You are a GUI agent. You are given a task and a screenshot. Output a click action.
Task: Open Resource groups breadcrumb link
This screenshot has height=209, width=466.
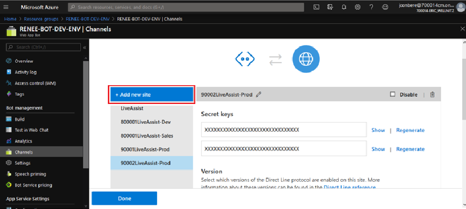(x=41, y=19)
